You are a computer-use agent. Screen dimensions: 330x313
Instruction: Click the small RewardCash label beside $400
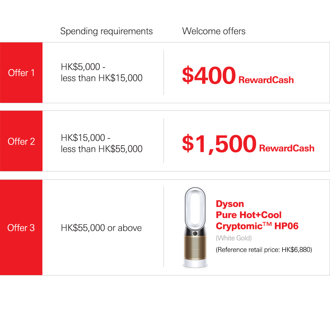266,80
